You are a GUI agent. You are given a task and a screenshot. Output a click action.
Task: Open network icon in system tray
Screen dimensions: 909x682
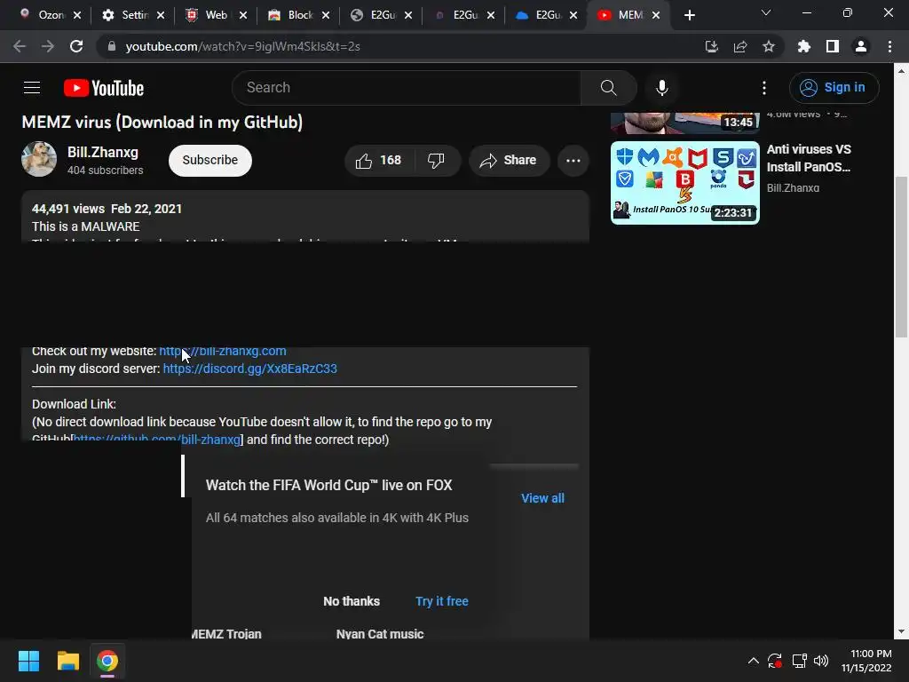pyautogui.click(x=799, y=661)
